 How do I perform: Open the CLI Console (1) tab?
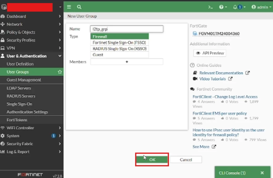click(x=232, y=173)
